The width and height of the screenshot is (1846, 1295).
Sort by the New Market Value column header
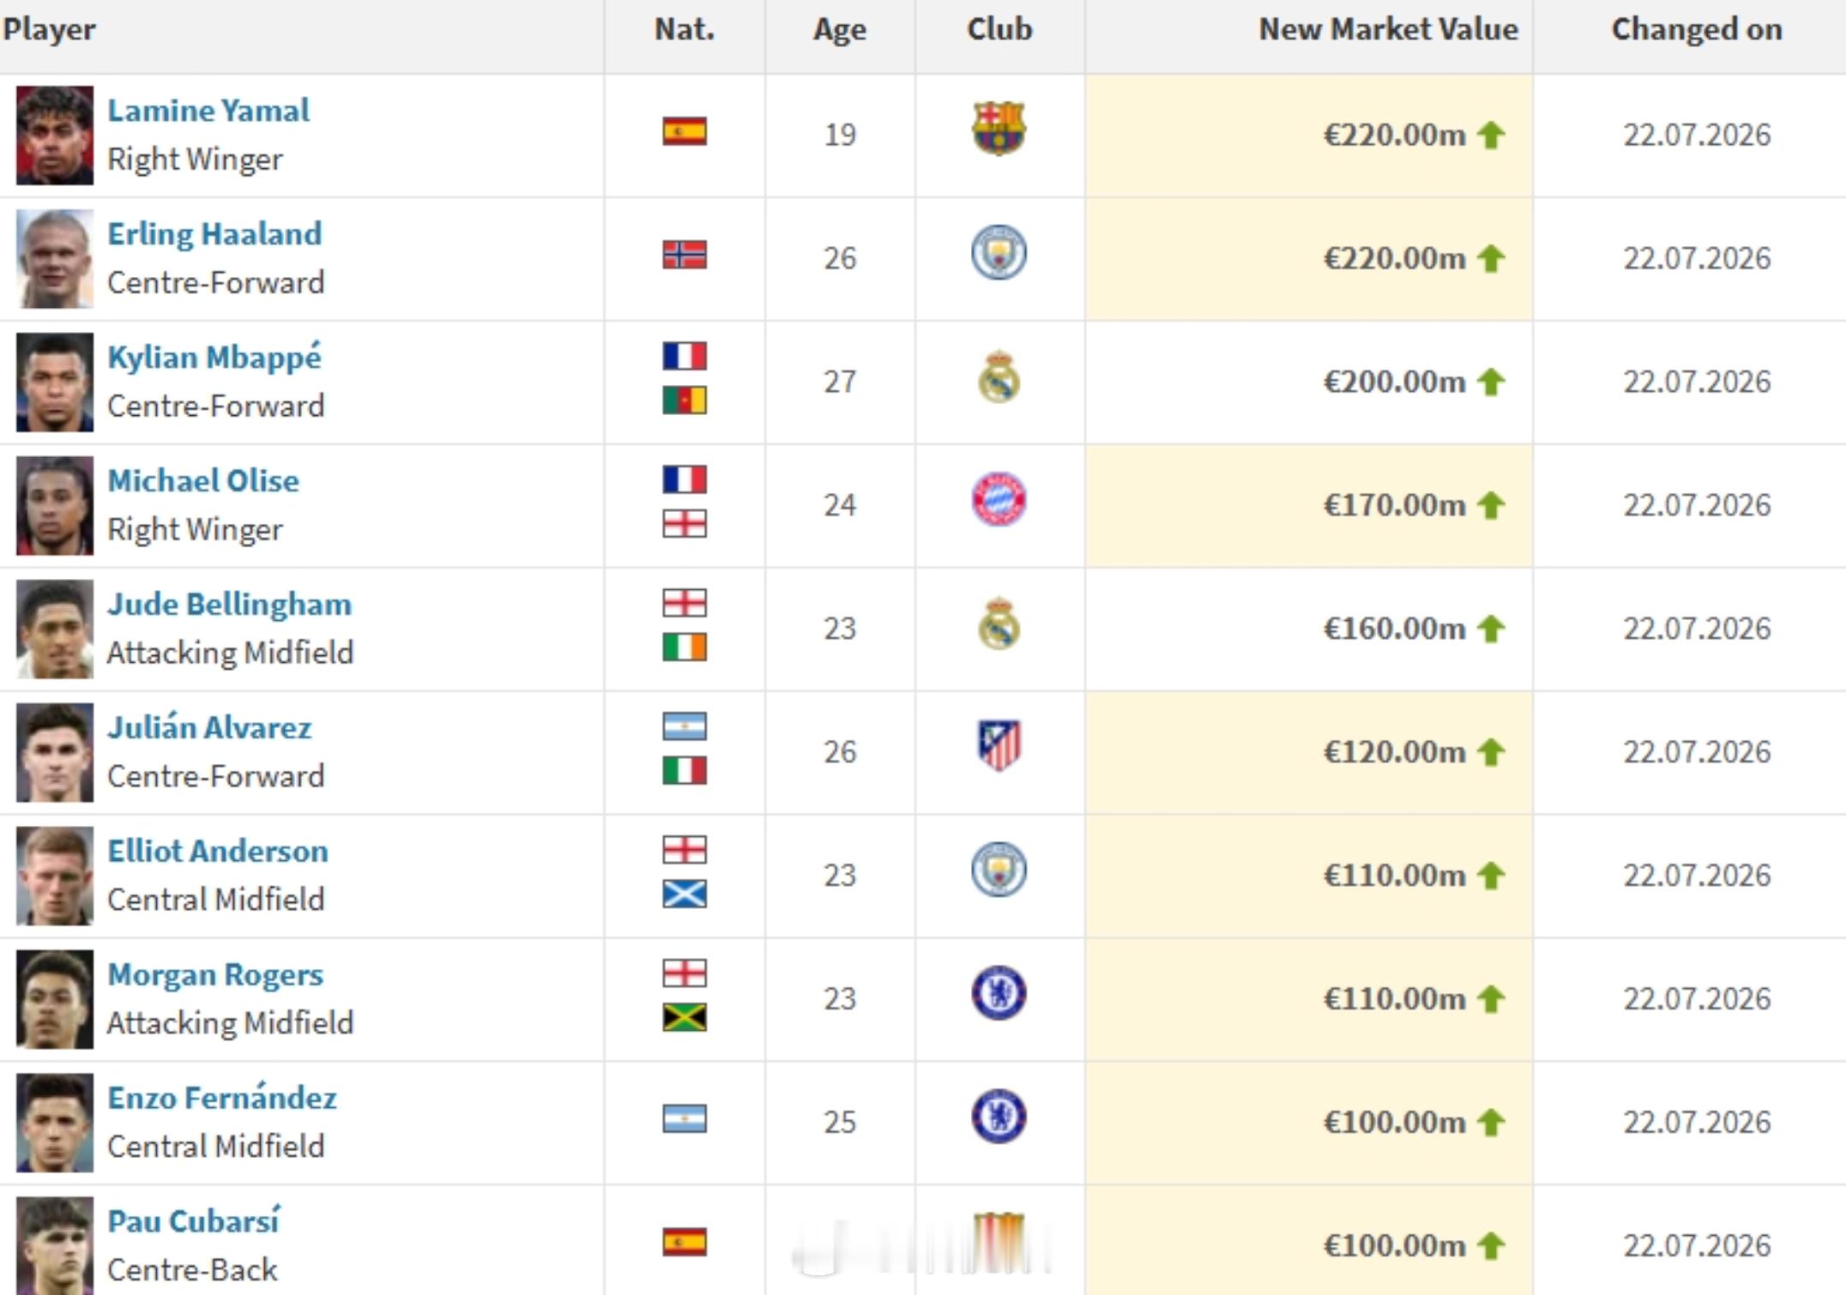click(x=1388, y=29)
